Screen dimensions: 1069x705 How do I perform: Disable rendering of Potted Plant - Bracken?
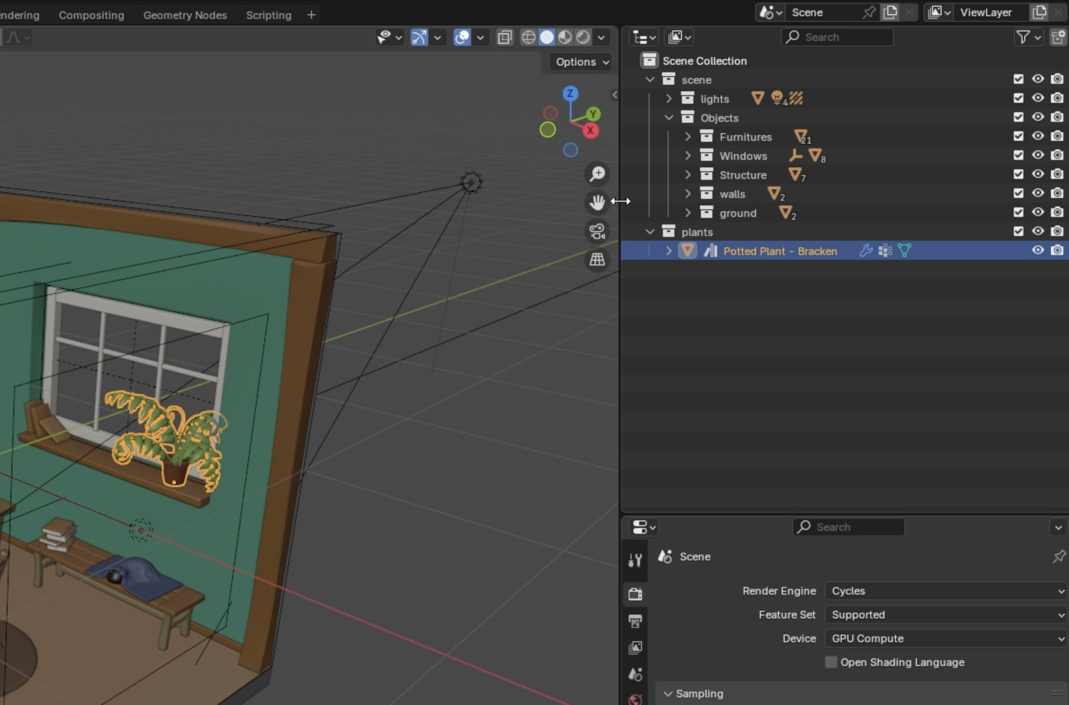pos(1057,251)
